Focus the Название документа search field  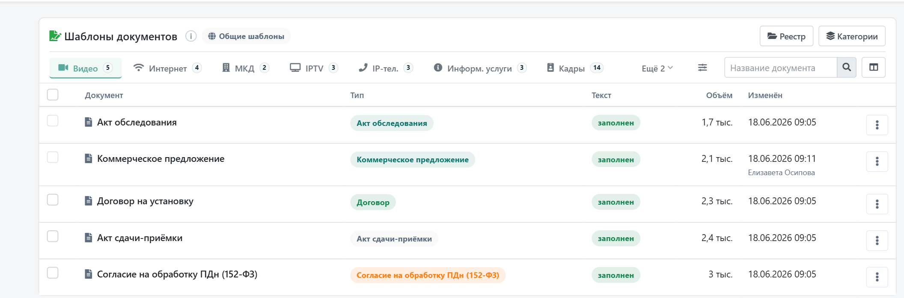[x=781, y=68]
